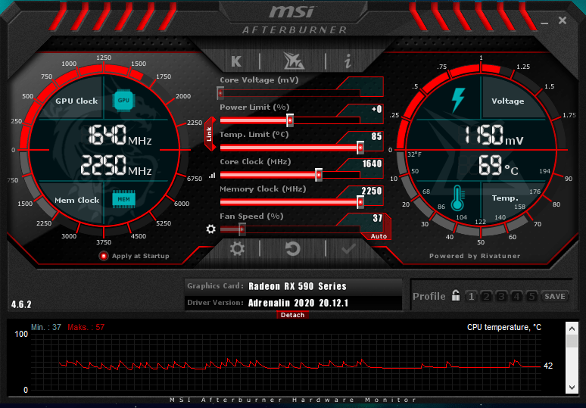This screenshot has height=408, width=586.
Task: Click the cyan MEM chip icon
Action: (123, 199)
